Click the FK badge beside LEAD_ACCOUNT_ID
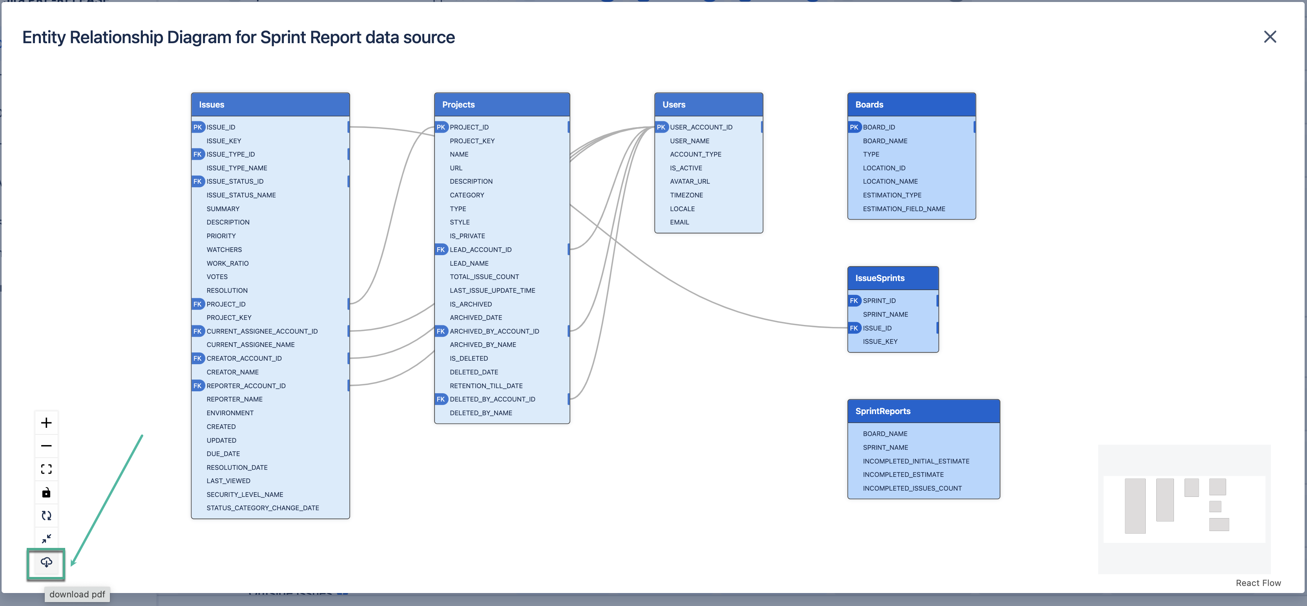 440,250
